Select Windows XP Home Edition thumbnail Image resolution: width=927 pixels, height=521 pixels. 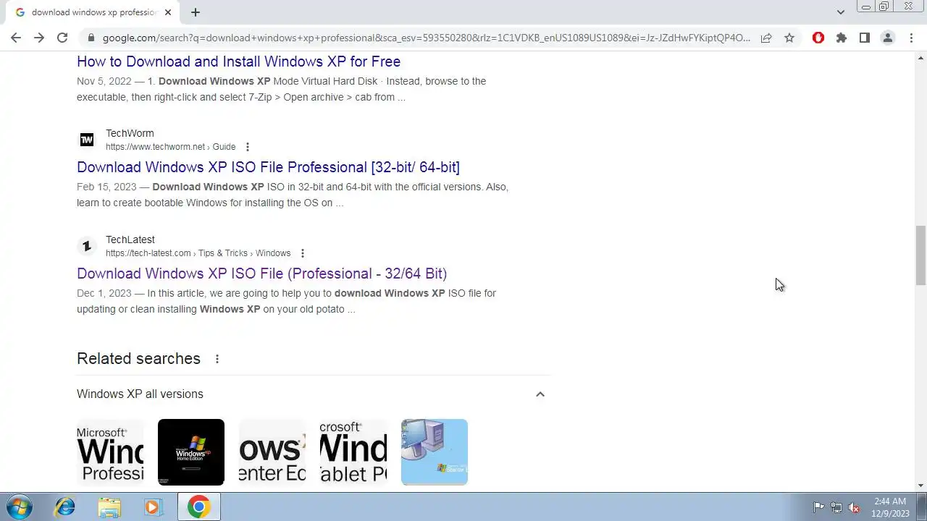[191, 452]
